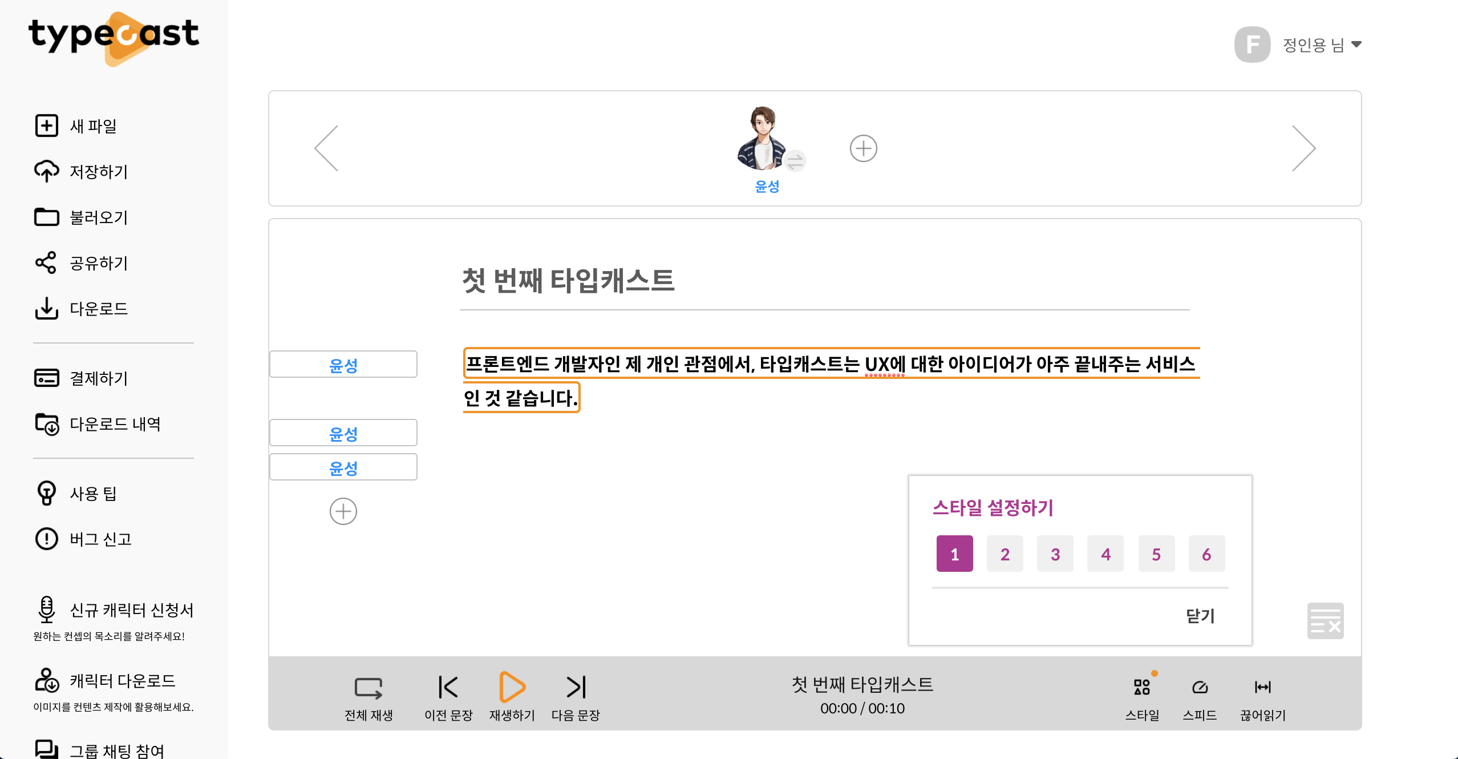
Task: Open the pause-reading (끊어읽기) icon
Action: tap(1262, 687)
